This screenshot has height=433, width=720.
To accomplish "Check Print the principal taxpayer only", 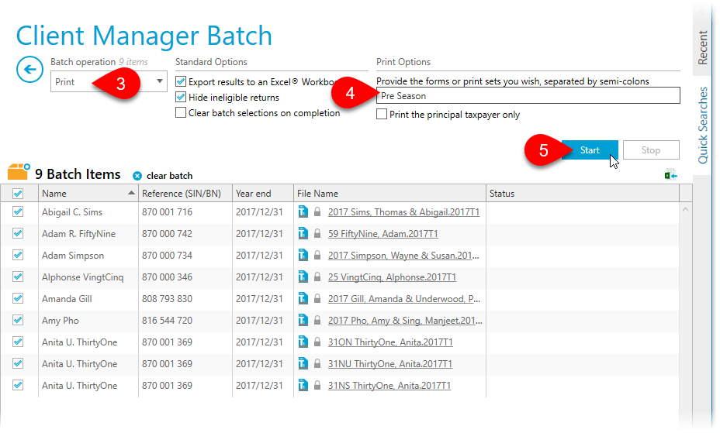I will 382,114.
